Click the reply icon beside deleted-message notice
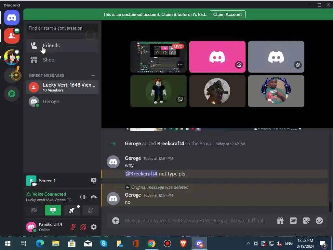 (127, 187)
